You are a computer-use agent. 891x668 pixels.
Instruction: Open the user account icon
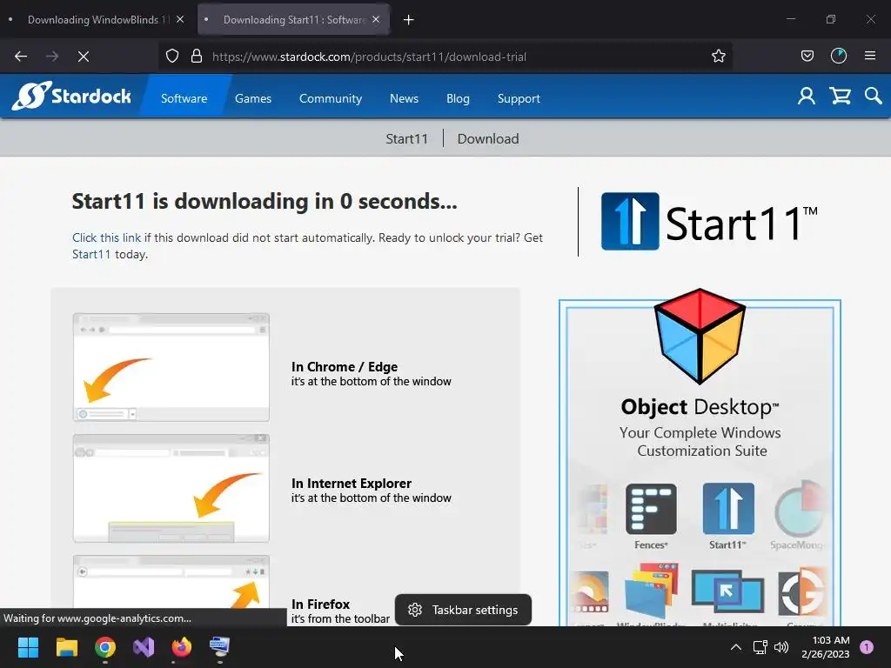(x=806, y=96)
